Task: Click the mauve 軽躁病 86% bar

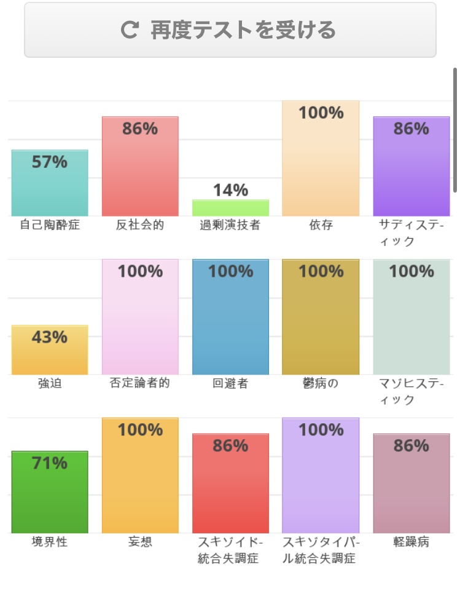Action: point(411,484)
